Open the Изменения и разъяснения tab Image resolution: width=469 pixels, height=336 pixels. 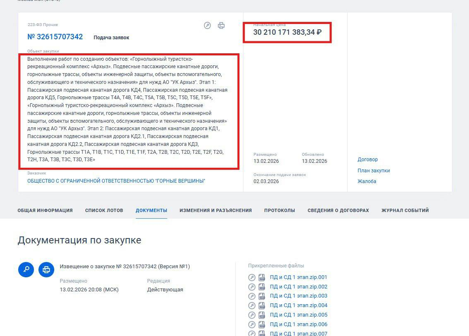(216, 210)
